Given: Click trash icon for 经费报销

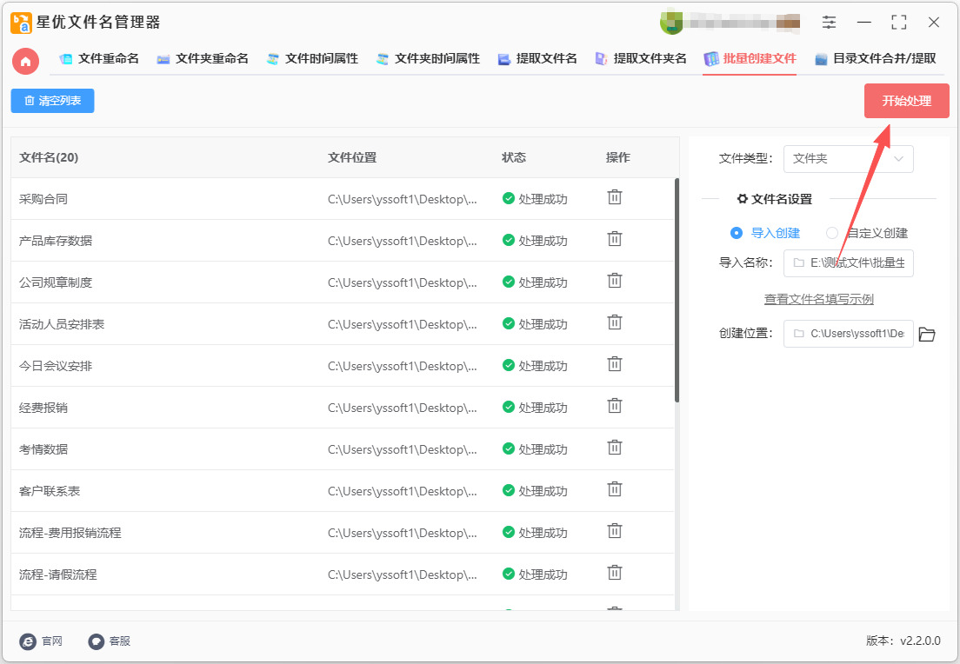Looking at the screenshot, I should click(615, 406).
